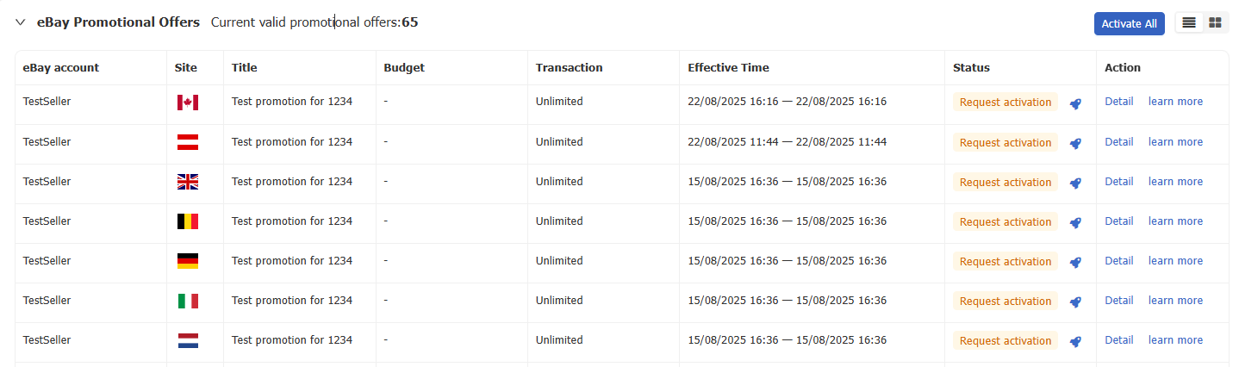Click rocket icon in Netherlands promotion row
Viewport: 1239px width, 367px height.
pos(1075,341)
